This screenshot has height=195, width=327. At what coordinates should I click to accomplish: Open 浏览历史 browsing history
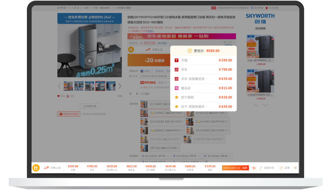click(x=266, y=168)
